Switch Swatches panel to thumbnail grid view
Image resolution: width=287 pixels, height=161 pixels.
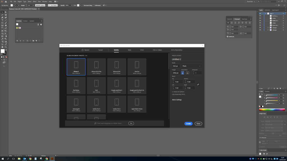click(41, 24)
